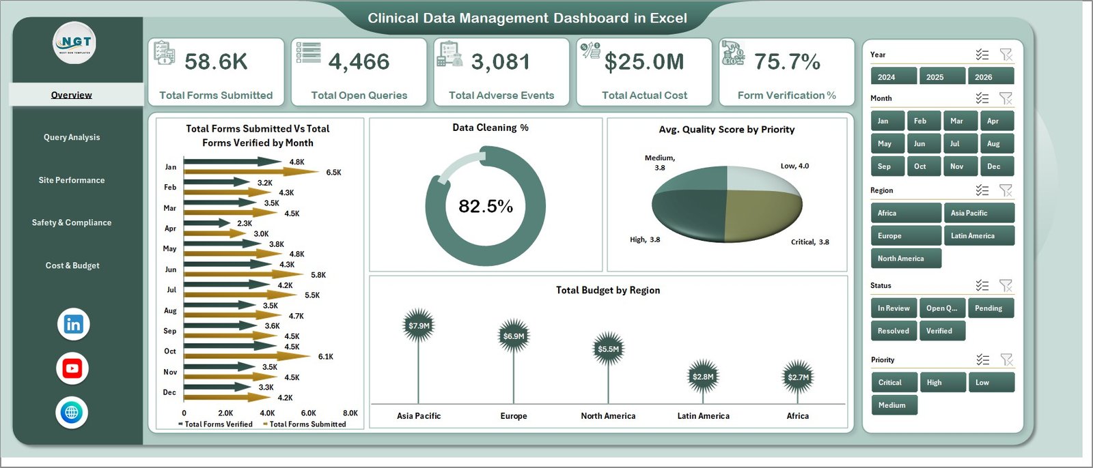Open the LinkedIn icon link
The width and height of the screenshot is (1093, 468).
(73, 324)
